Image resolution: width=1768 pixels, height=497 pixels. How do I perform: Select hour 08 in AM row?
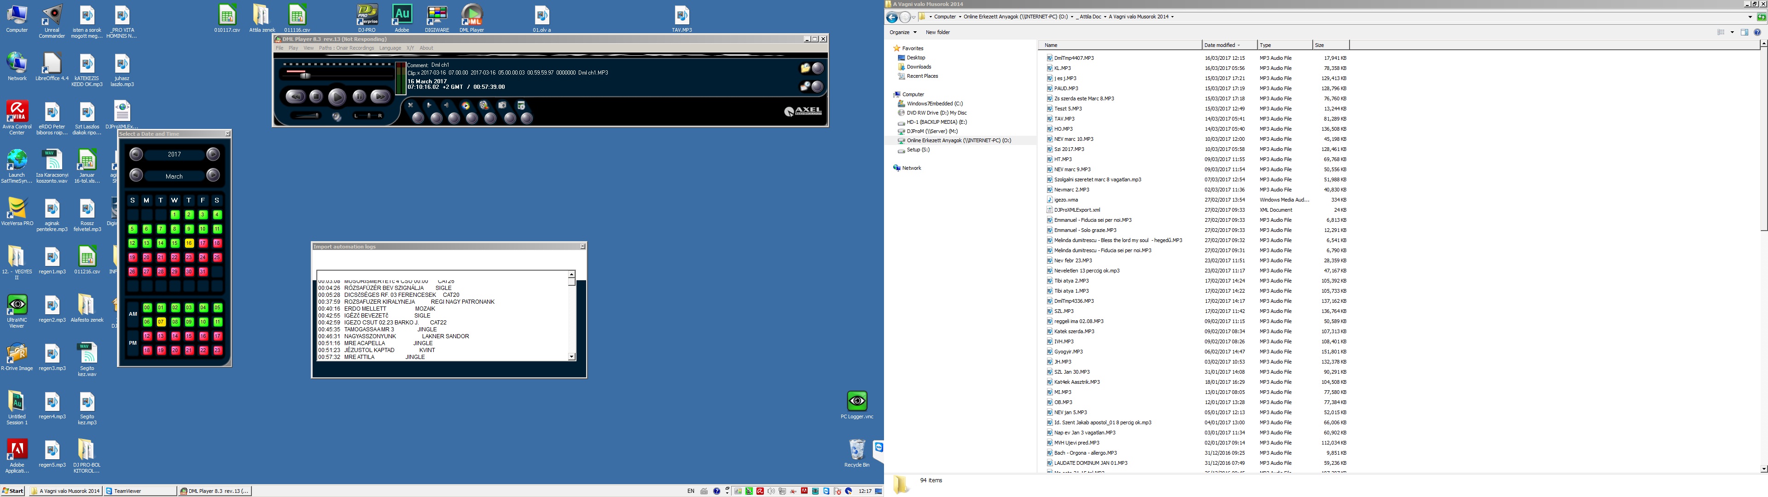coord(175,322)
